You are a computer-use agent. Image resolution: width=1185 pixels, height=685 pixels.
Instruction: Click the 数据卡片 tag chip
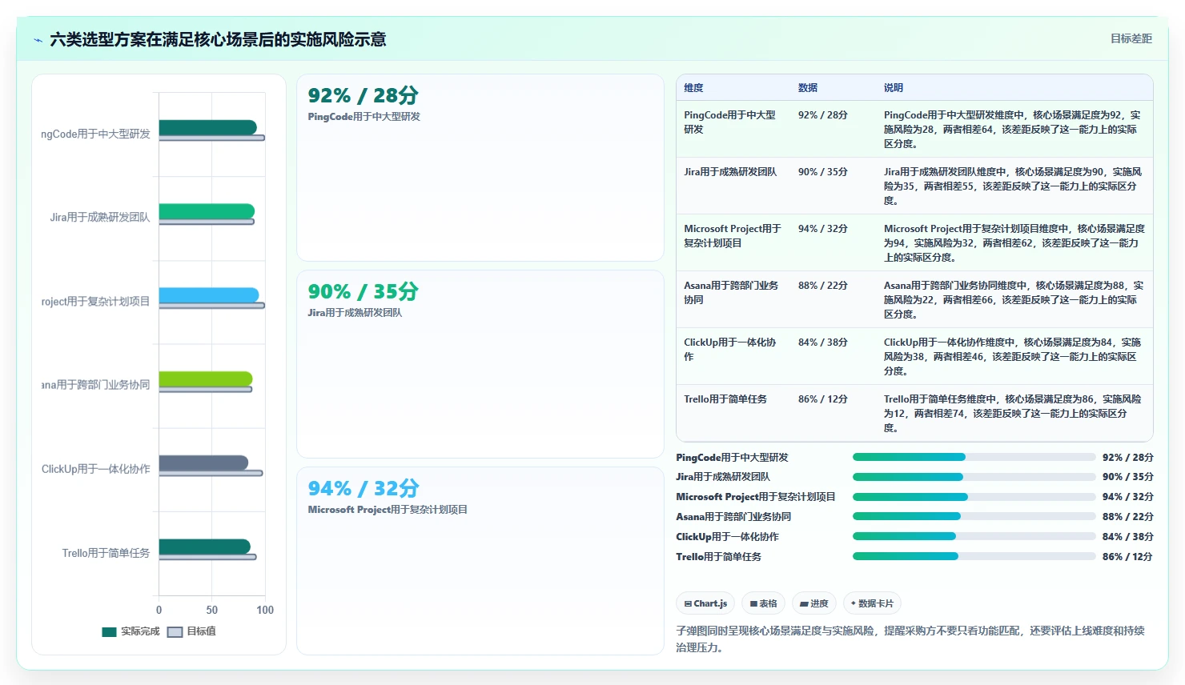click(x=872, y=603)
